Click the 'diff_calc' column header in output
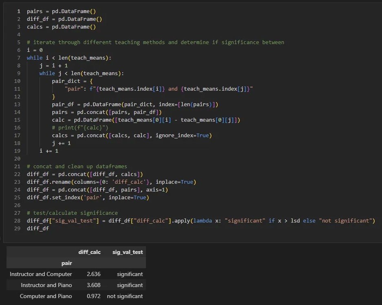This screenshot has height=305, width=382. pos(89,252)
